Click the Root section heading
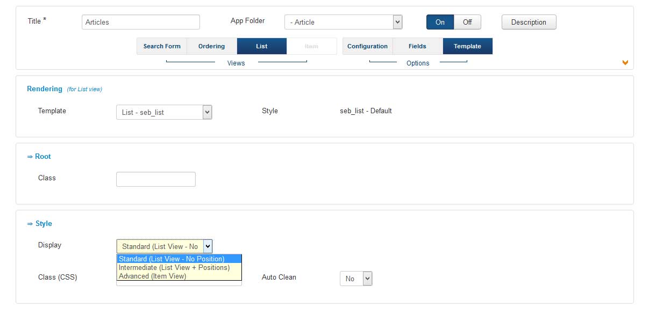This screenshot has width=649, height=322. [x=39, y=156]
